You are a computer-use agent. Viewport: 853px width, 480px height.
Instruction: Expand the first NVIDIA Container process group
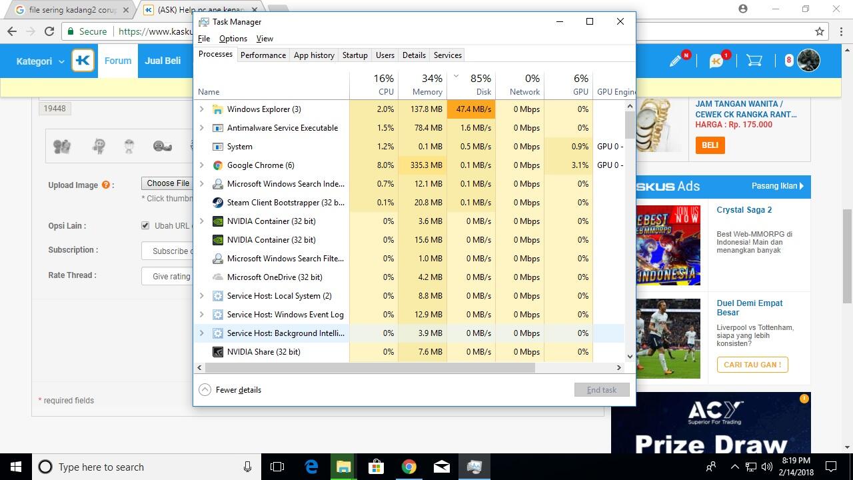(x=202, y=221)
